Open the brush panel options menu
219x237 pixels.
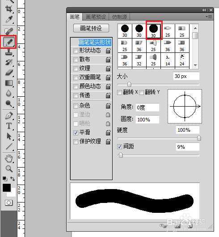click(x=209, y=17)
